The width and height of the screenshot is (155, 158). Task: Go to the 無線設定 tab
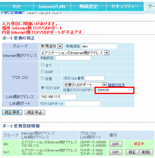coord(88,7)
